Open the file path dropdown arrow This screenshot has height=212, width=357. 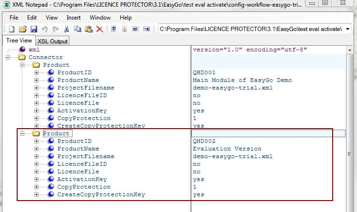click(x=347, y=29)
